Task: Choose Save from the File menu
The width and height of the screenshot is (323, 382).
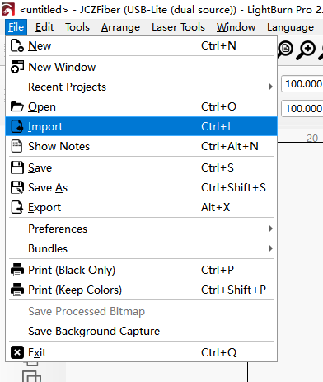Action: point(141,167)
